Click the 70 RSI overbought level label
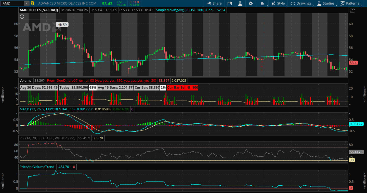This screenshot has height=193, width=367. (x=101, y=138)
